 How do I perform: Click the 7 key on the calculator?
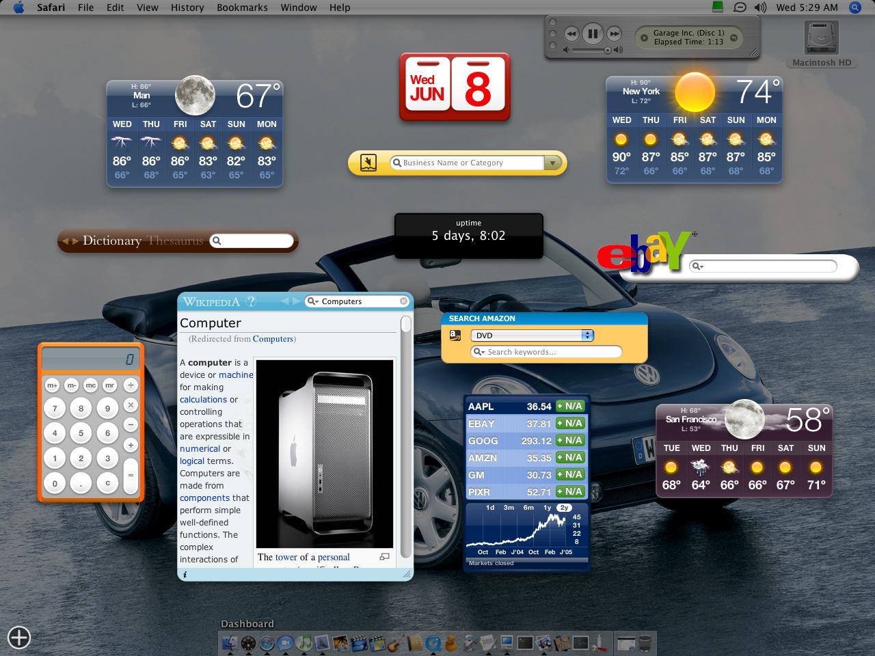point(55,409)
